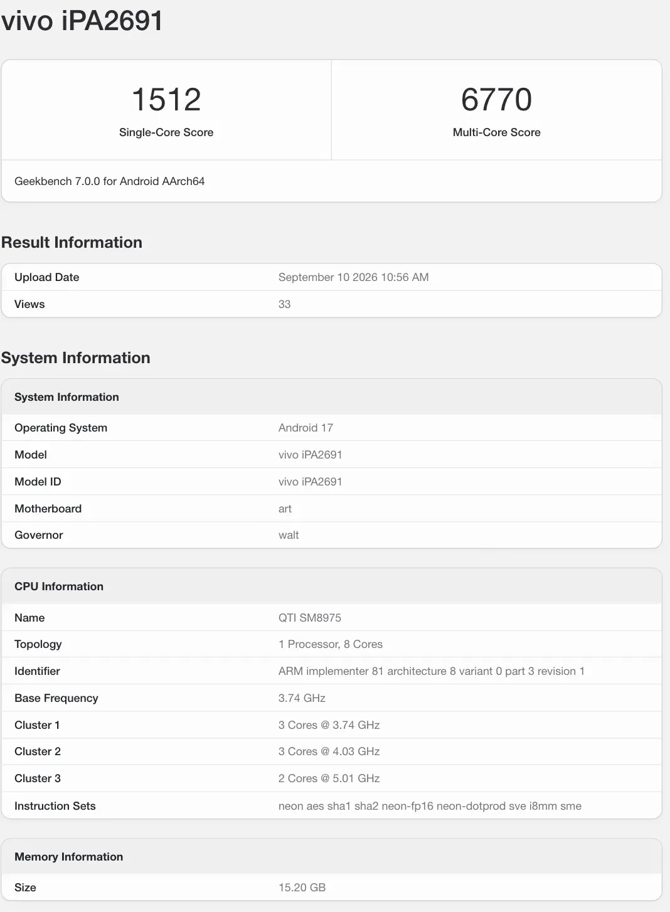Select 2 Cores @ 5.01 GHz value
Image resolution: width=670 pixels, height=912 pixels.
tap(329, 778)
